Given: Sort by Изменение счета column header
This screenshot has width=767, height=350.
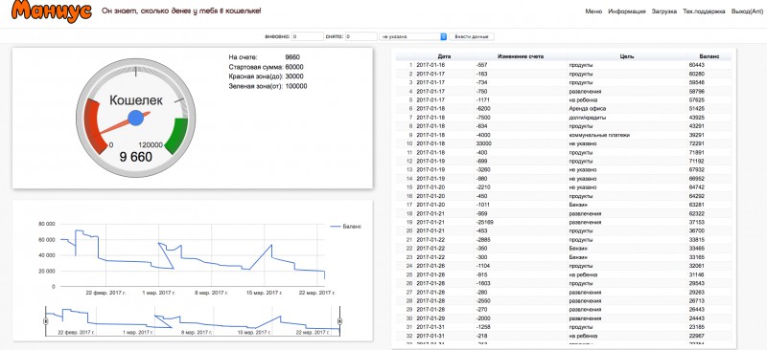Looking at the screenshot, I should [521, 56].
